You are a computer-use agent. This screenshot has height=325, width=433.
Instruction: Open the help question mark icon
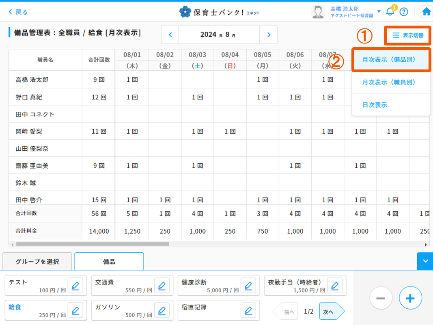click(403, 12)
